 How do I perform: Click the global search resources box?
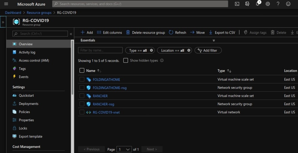140,4
